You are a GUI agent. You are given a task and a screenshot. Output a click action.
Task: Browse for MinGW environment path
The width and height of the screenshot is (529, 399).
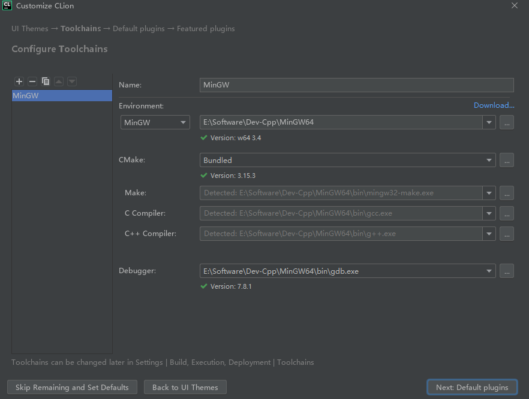(507, 122)
